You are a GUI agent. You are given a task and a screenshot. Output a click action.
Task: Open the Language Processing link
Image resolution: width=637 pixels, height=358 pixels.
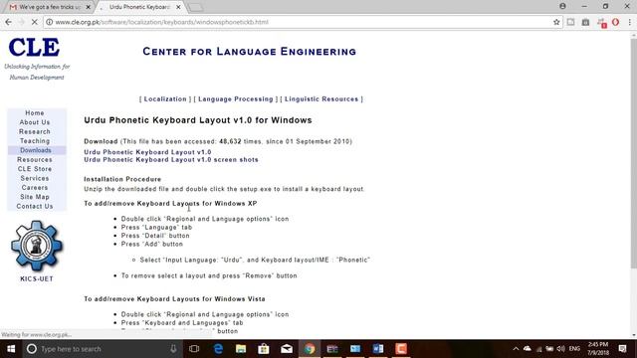coord(236,99)
